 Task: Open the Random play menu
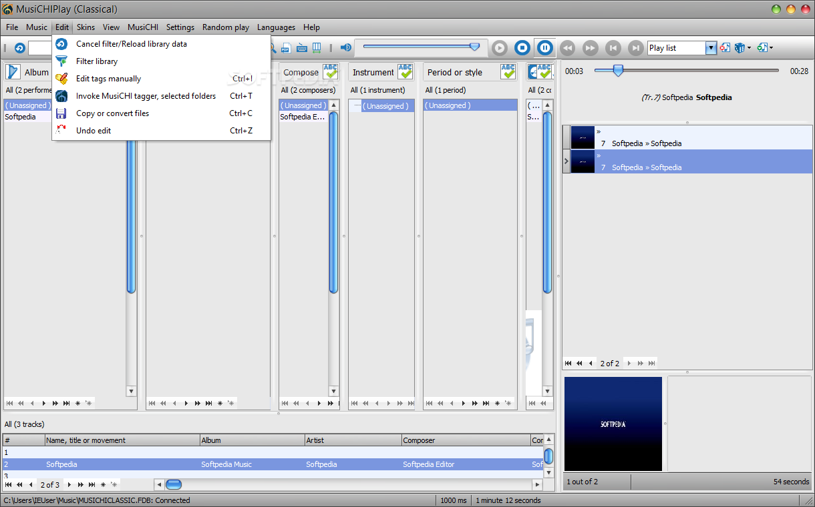pyautogui.click(x=226, y=27)
